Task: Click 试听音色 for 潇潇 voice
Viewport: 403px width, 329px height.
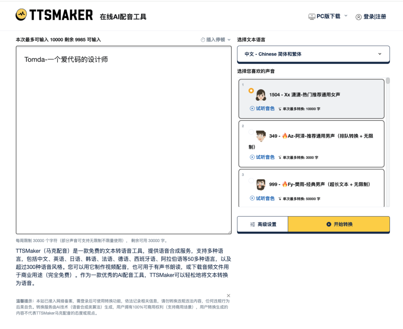Action: tap(265, 109)
